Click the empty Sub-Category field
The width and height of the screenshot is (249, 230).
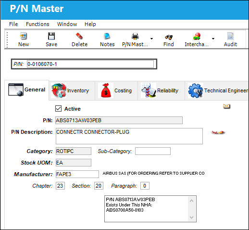click(x=153, y=151)
